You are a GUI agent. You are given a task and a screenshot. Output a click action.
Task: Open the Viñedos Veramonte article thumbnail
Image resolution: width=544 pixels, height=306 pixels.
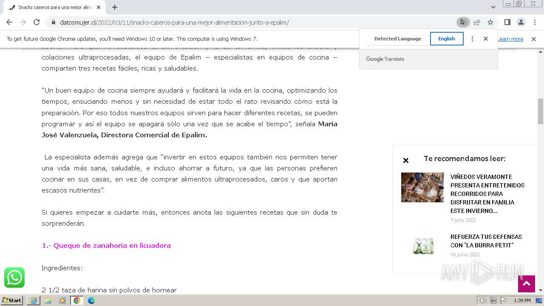click(x=422, y=187)
